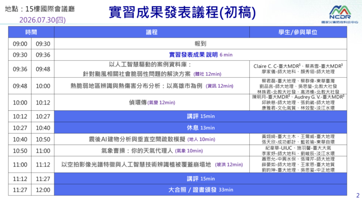
Task: Click the 學生/參與單位 column header
Action: (x=298, y=32)
